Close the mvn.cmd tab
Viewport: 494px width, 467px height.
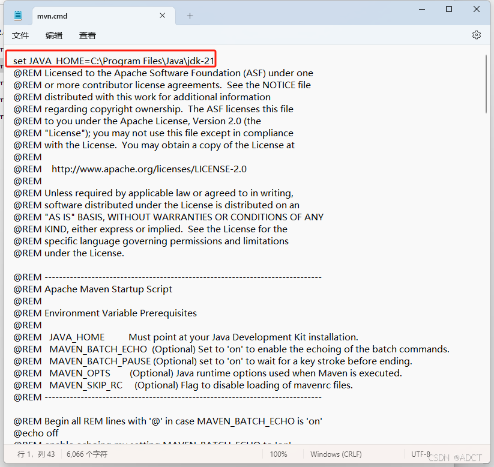tap(162, 16)
